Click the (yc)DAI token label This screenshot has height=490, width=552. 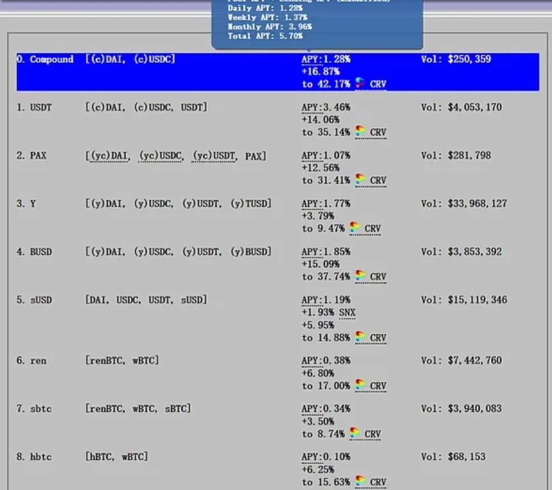click(x=109, y=156)
